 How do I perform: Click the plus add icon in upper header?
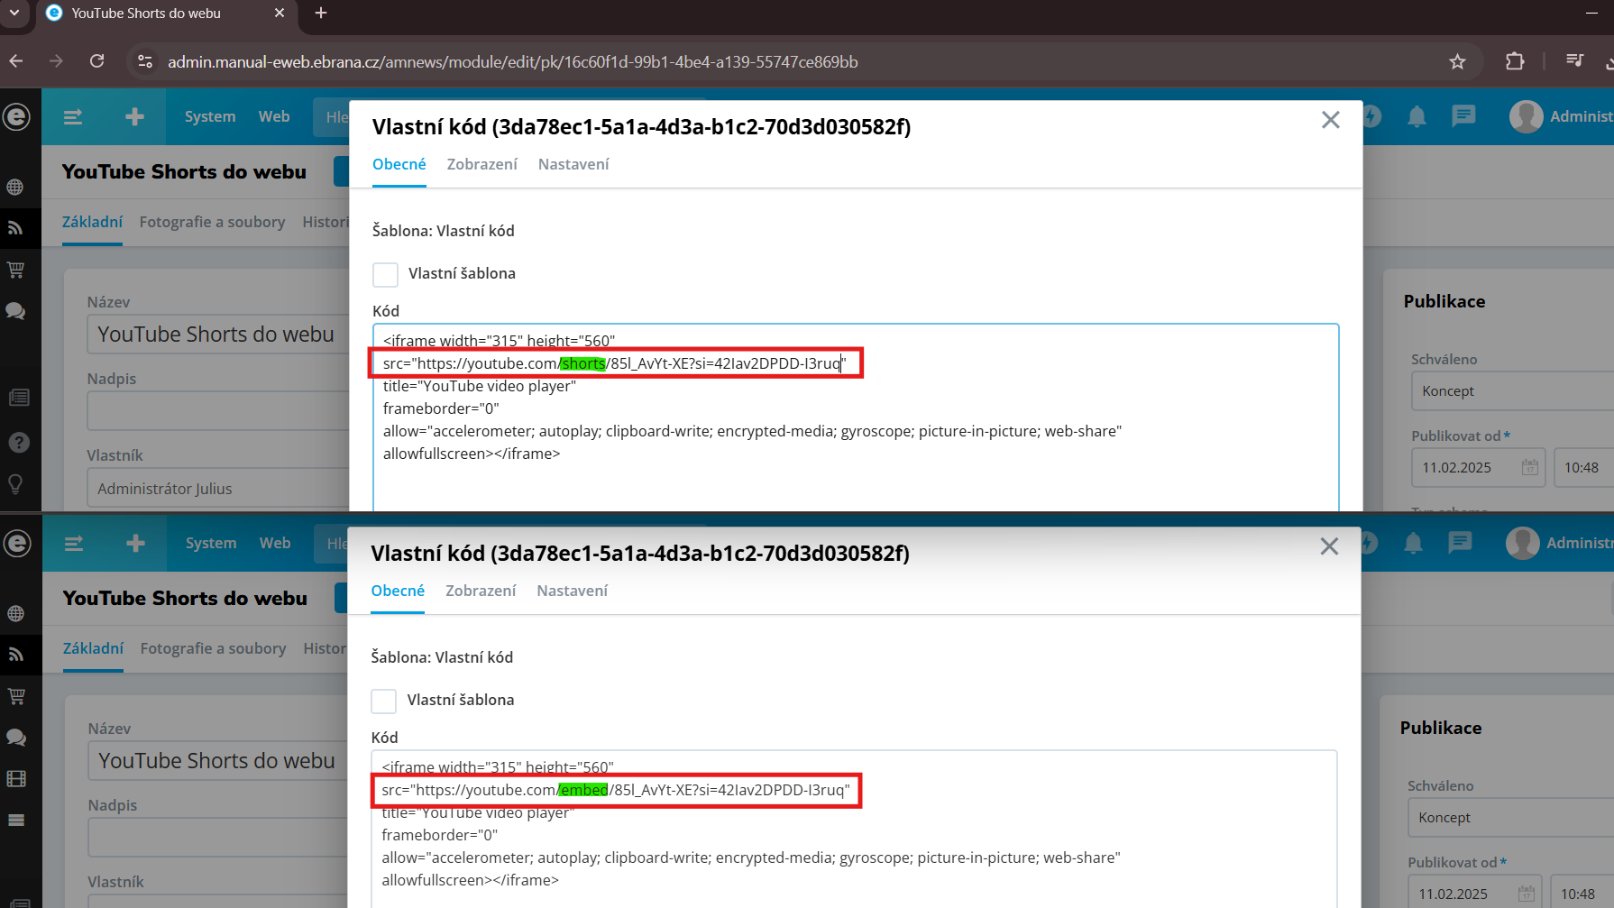tap(134, 116)
